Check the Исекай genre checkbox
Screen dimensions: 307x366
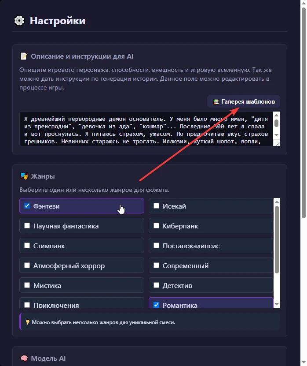tap(157, 205)
